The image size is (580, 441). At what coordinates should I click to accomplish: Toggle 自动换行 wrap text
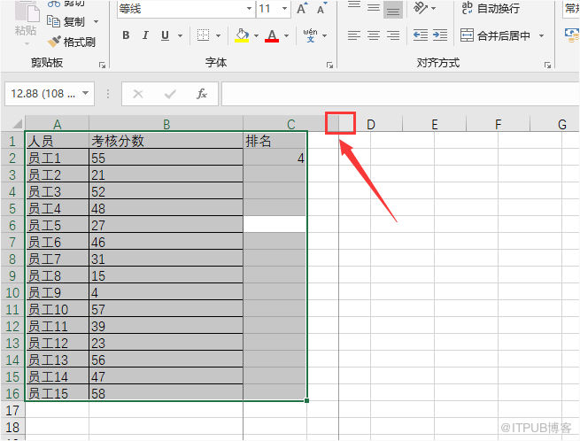tap(491, 8)
